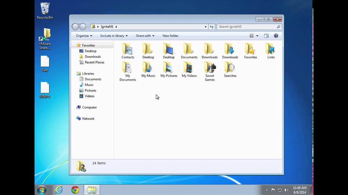348x195 pixels.
Task: Open the Windows Start menu
Action: click(x=42, y=190)
